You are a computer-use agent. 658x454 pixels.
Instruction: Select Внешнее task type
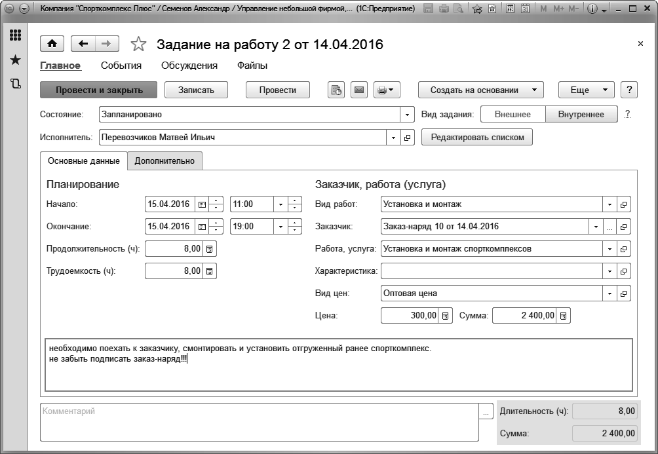click(x=513, y=114)
